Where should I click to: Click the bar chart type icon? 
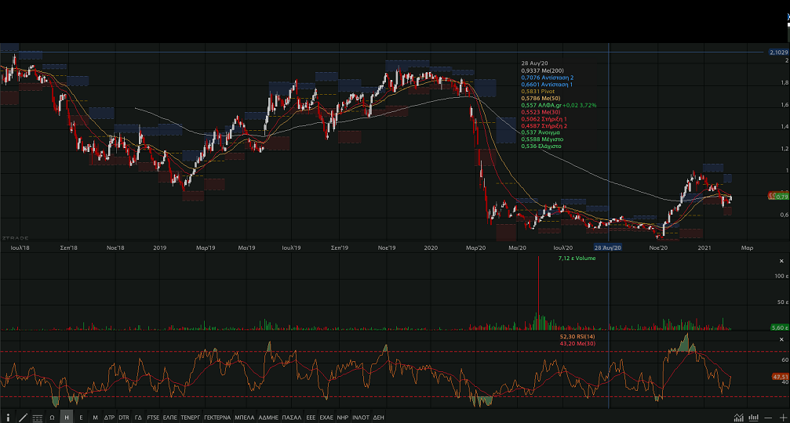click(x=753, y=418)
